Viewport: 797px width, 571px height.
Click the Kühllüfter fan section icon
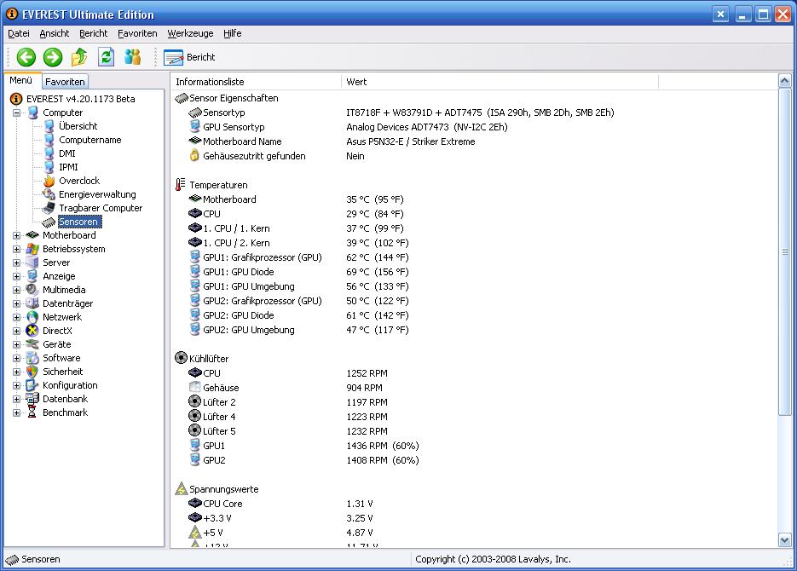pos(181,358)
